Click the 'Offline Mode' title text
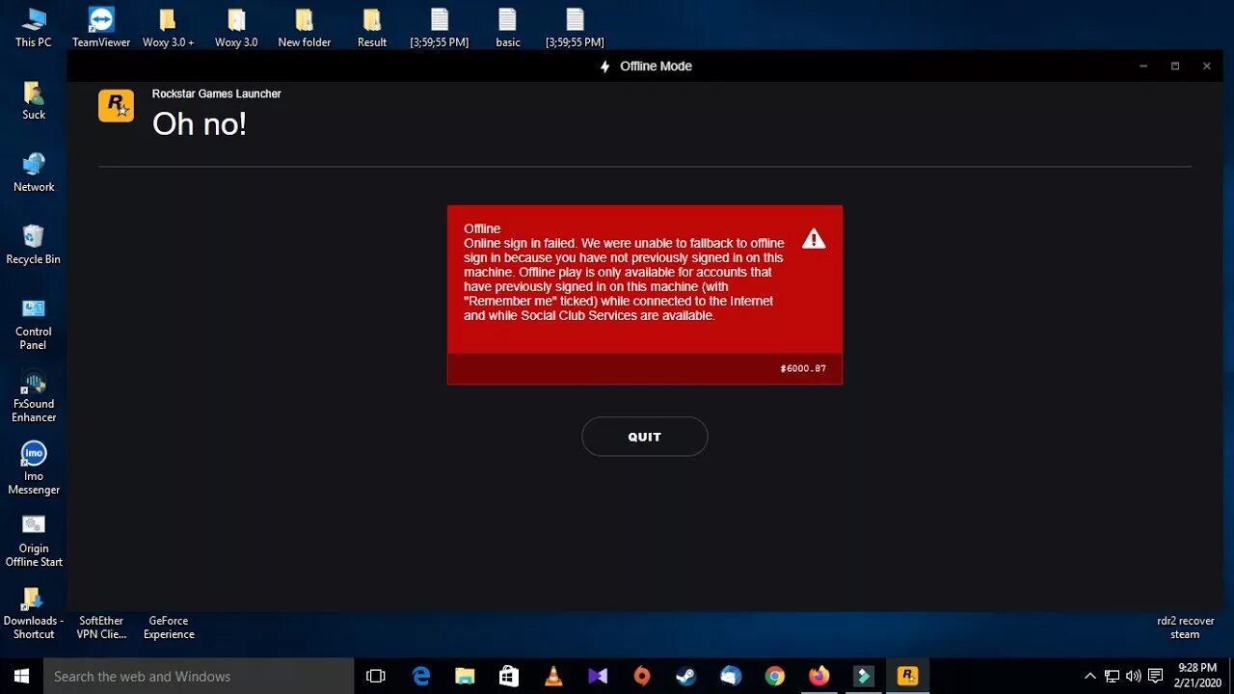 tap(656, 67)
